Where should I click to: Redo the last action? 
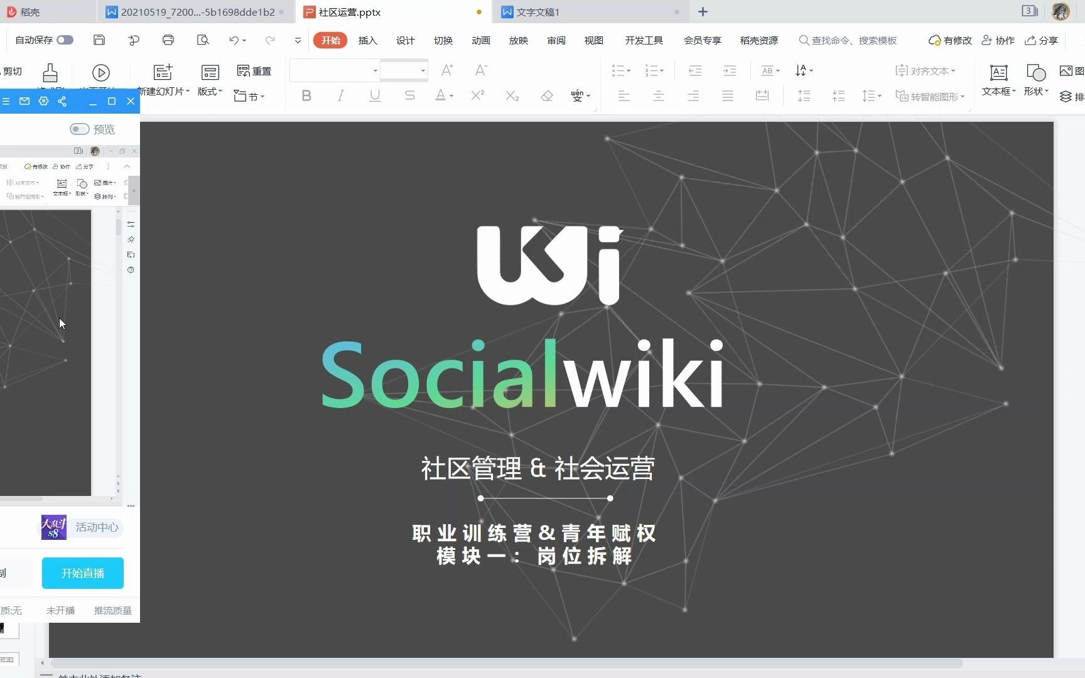(270, 40)
